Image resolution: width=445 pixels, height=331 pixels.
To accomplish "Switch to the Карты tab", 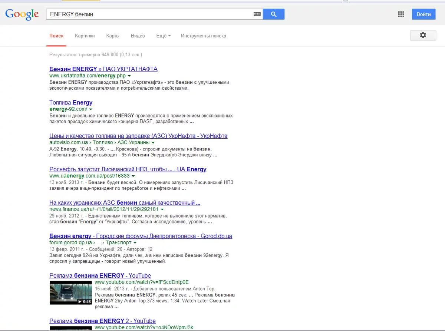I will pos(113,36).
